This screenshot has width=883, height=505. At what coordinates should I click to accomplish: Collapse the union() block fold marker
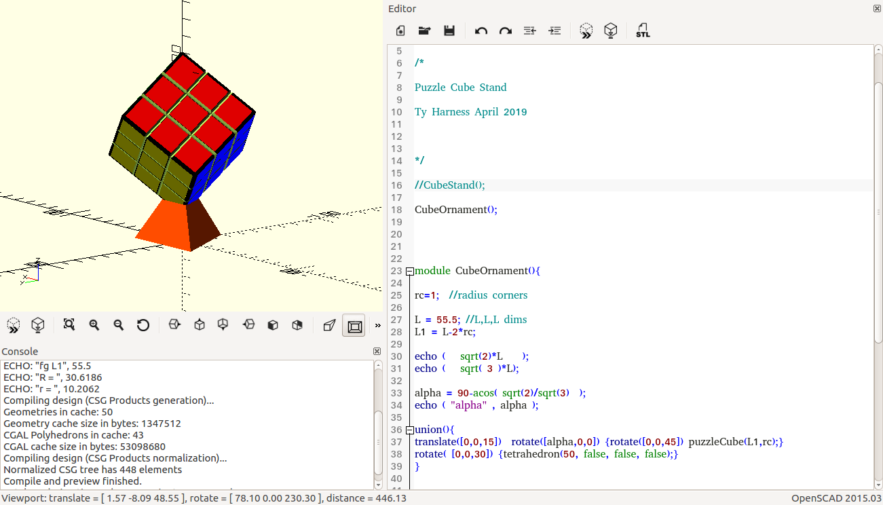click(x=409, y=430)
